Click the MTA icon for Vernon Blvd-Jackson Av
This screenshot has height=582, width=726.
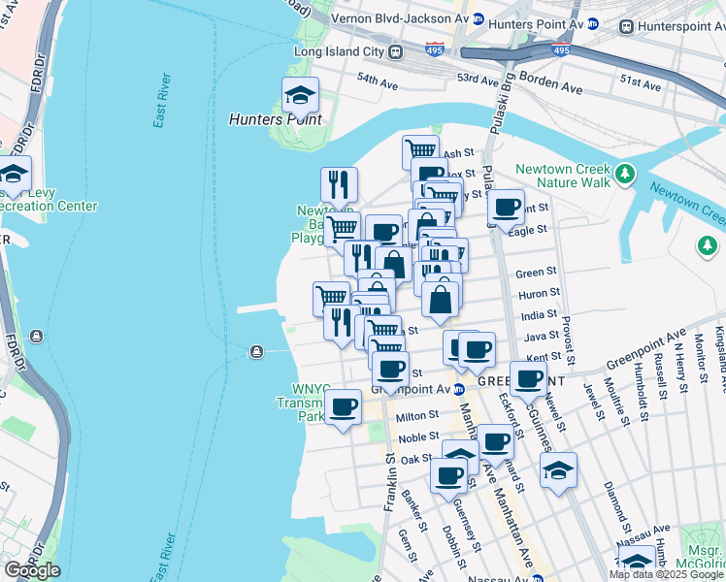pyautogui.click(x=478, y=19)
